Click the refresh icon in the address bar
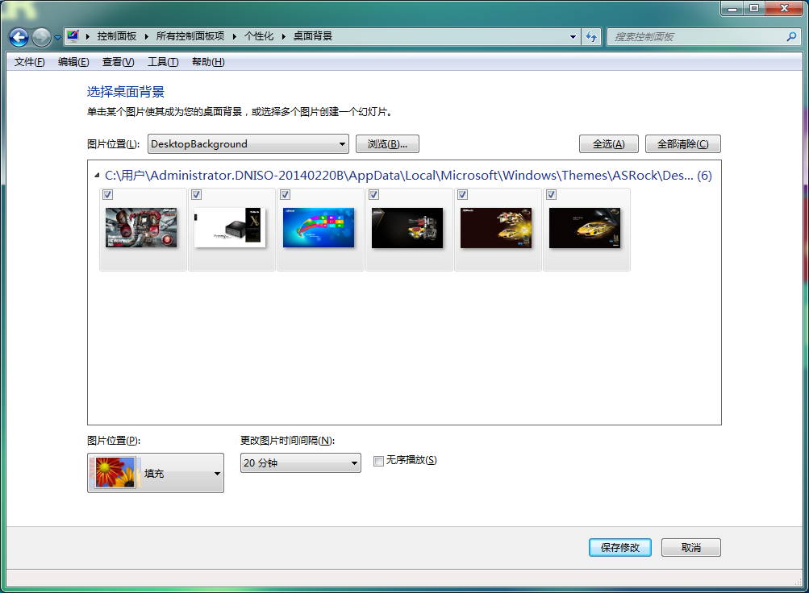Screen dimensions: 809x593 [x=591, y=36]
